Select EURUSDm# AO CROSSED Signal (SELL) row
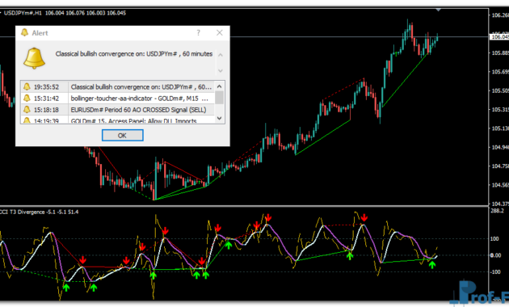 click(118, 110)
